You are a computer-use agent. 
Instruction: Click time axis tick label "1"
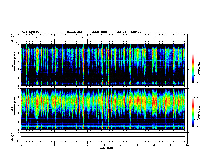[38, 145]
